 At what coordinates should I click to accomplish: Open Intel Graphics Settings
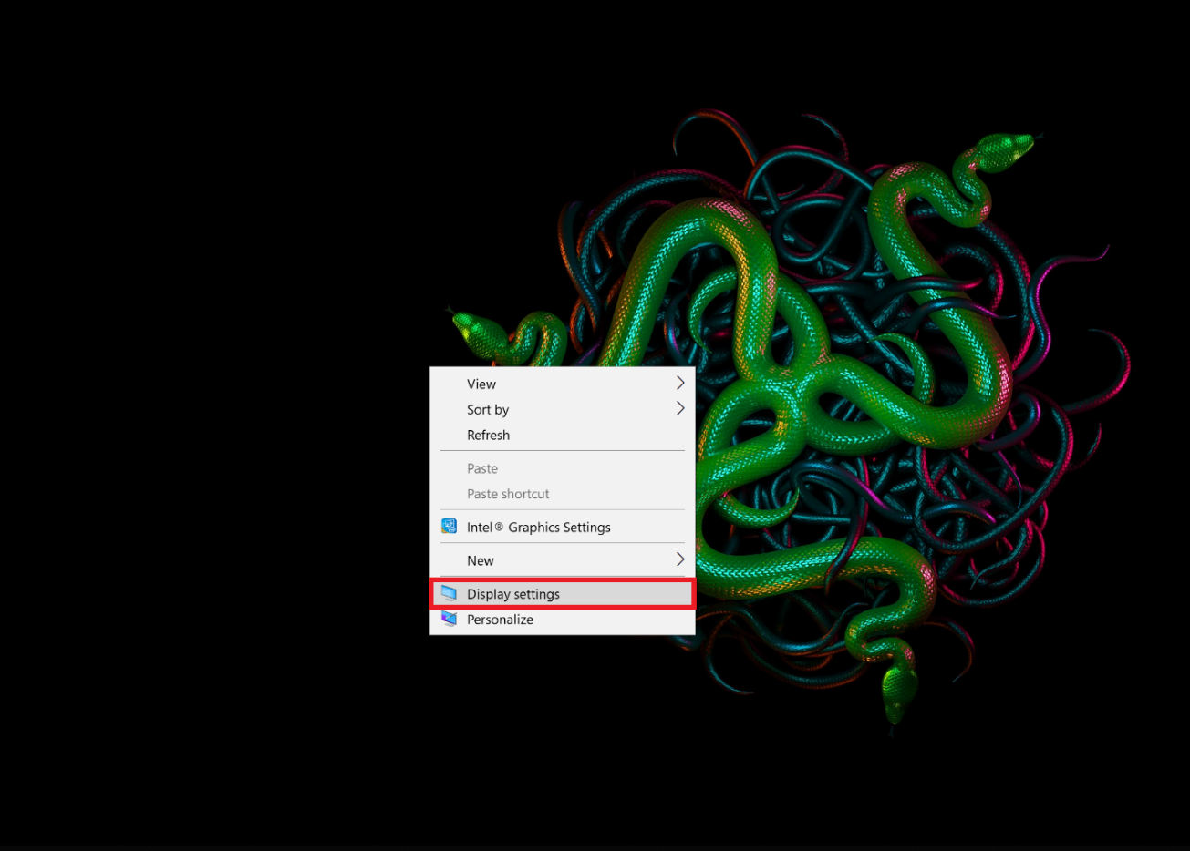[x=539, y=527]
